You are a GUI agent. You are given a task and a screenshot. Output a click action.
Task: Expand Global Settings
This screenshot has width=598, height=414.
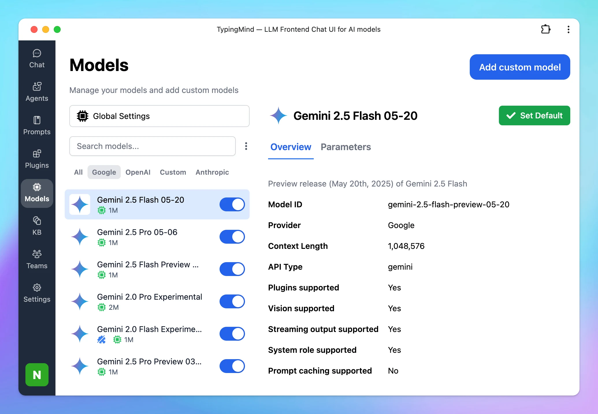[x=159, y=116]
